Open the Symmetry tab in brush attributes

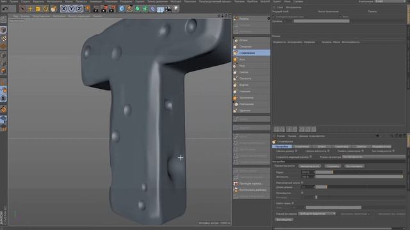[341, 146]
